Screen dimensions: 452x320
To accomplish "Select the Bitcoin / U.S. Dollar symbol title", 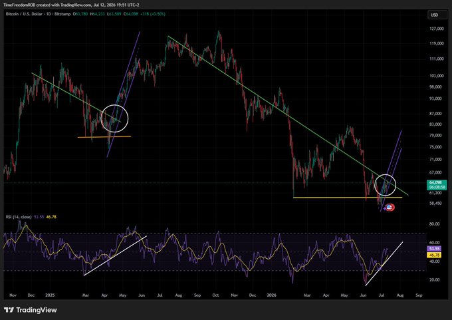I will click(24, 14).
